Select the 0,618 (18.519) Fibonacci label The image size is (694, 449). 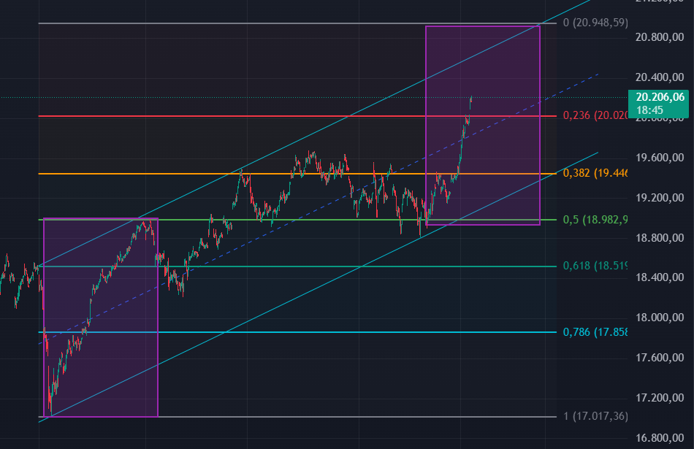(593, 266)
